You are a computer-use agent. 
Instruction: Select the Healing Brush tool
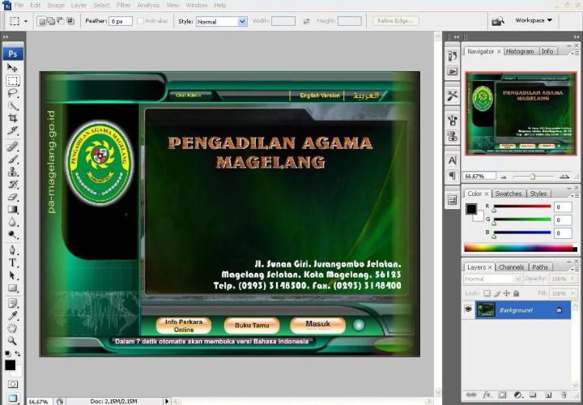tap(12, 146)
